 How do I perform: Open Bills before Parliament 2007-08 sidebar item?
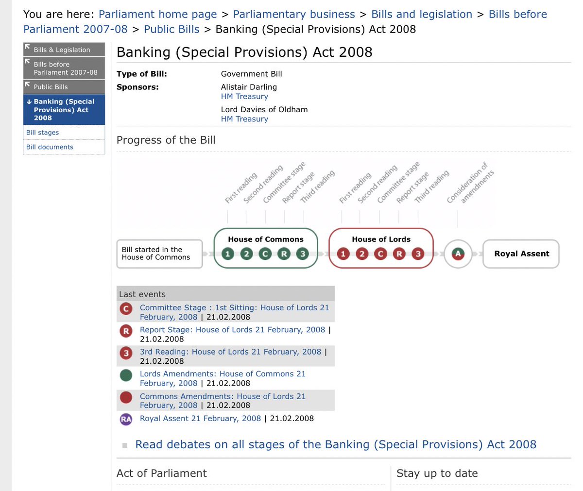pyautogui.click(x=64, y=68)
